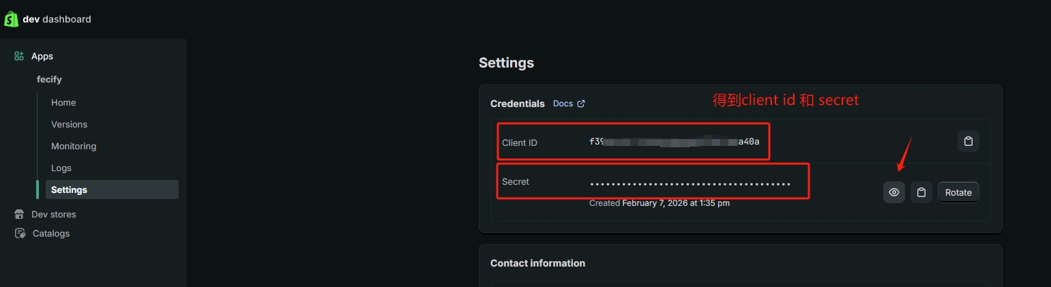The width and height of the screenshot is (1051, 287).
Task: Click the Client ID value text
Action: click(674, 142)
